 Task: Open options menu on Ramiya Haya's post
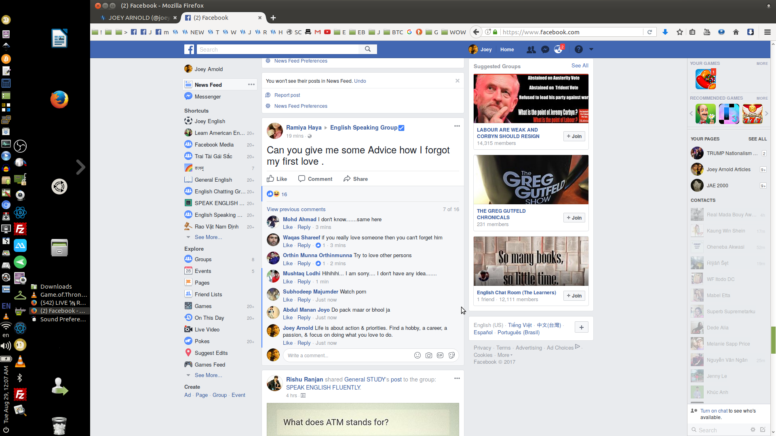457,126
